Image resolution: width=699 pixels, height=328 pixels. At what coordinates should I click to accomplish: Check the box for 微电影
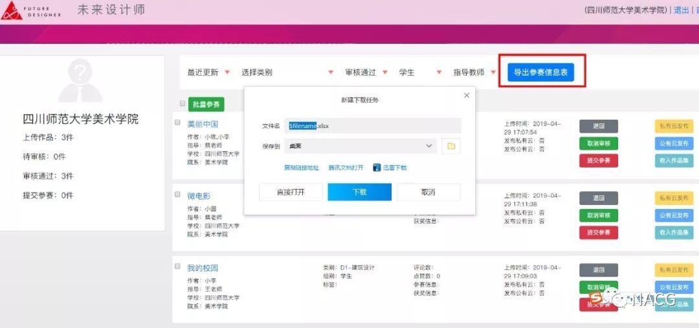click(177, 194)
